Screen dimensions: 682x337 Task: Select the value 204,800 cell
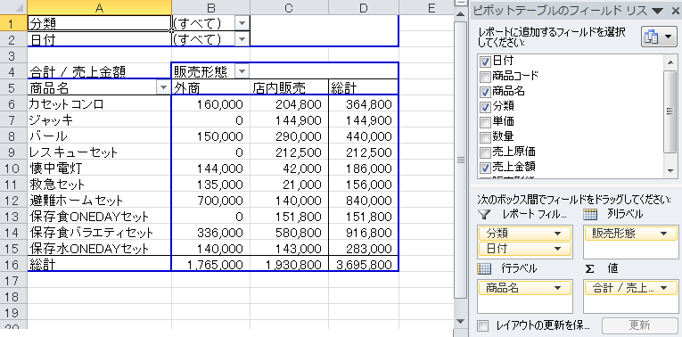click(289, 104)
